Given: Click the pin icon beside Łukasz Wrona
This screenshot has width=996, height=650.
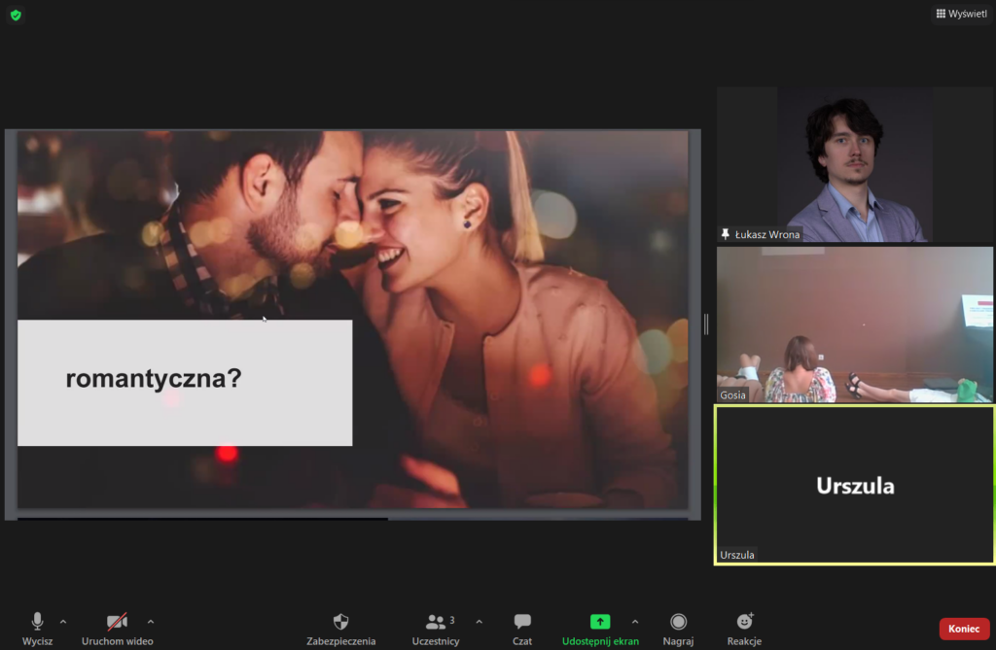Looking at the screenshot, I should point(726,234).
